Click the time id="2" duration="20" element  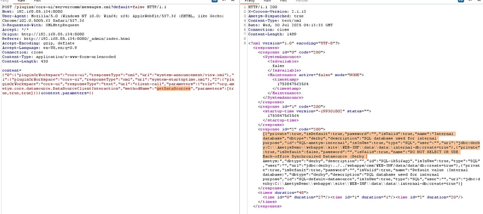pyautogui.click(x=430, y=197)
